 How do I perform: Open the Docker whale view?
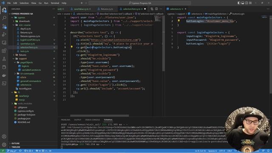click(x=4, y=75)
